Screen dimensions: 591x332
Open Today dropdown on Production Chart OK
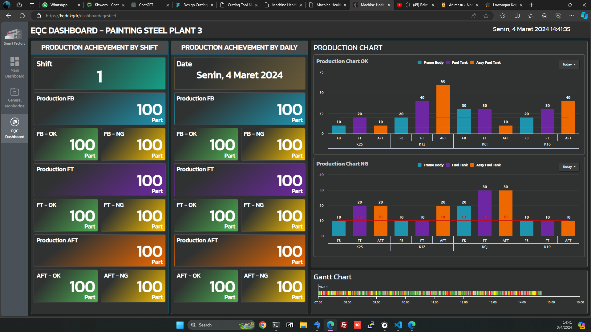[x=569, y=64]
